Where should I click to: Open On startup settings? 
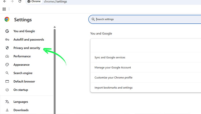coord(21,90)
